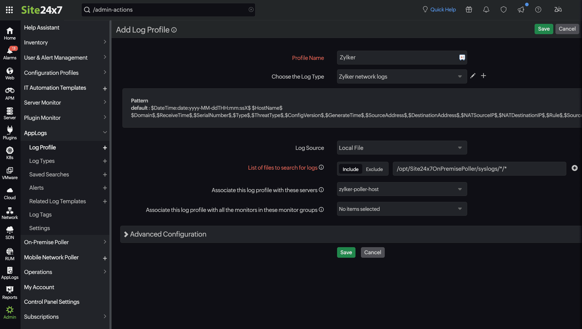This screenshot has height=329, width=582.
Task: Open the app launcher grid icon
Action: tap(9, 10)
